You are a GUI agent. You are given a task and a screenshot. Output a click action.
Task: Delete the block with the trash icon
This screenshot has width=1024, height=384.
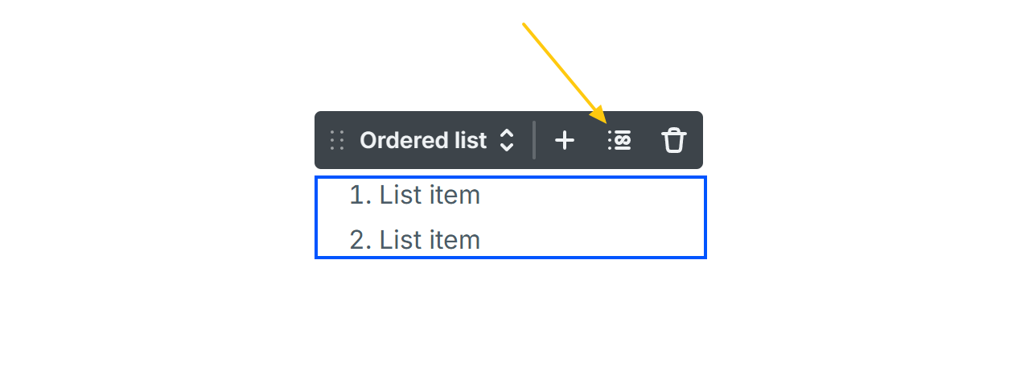point(673,140)
